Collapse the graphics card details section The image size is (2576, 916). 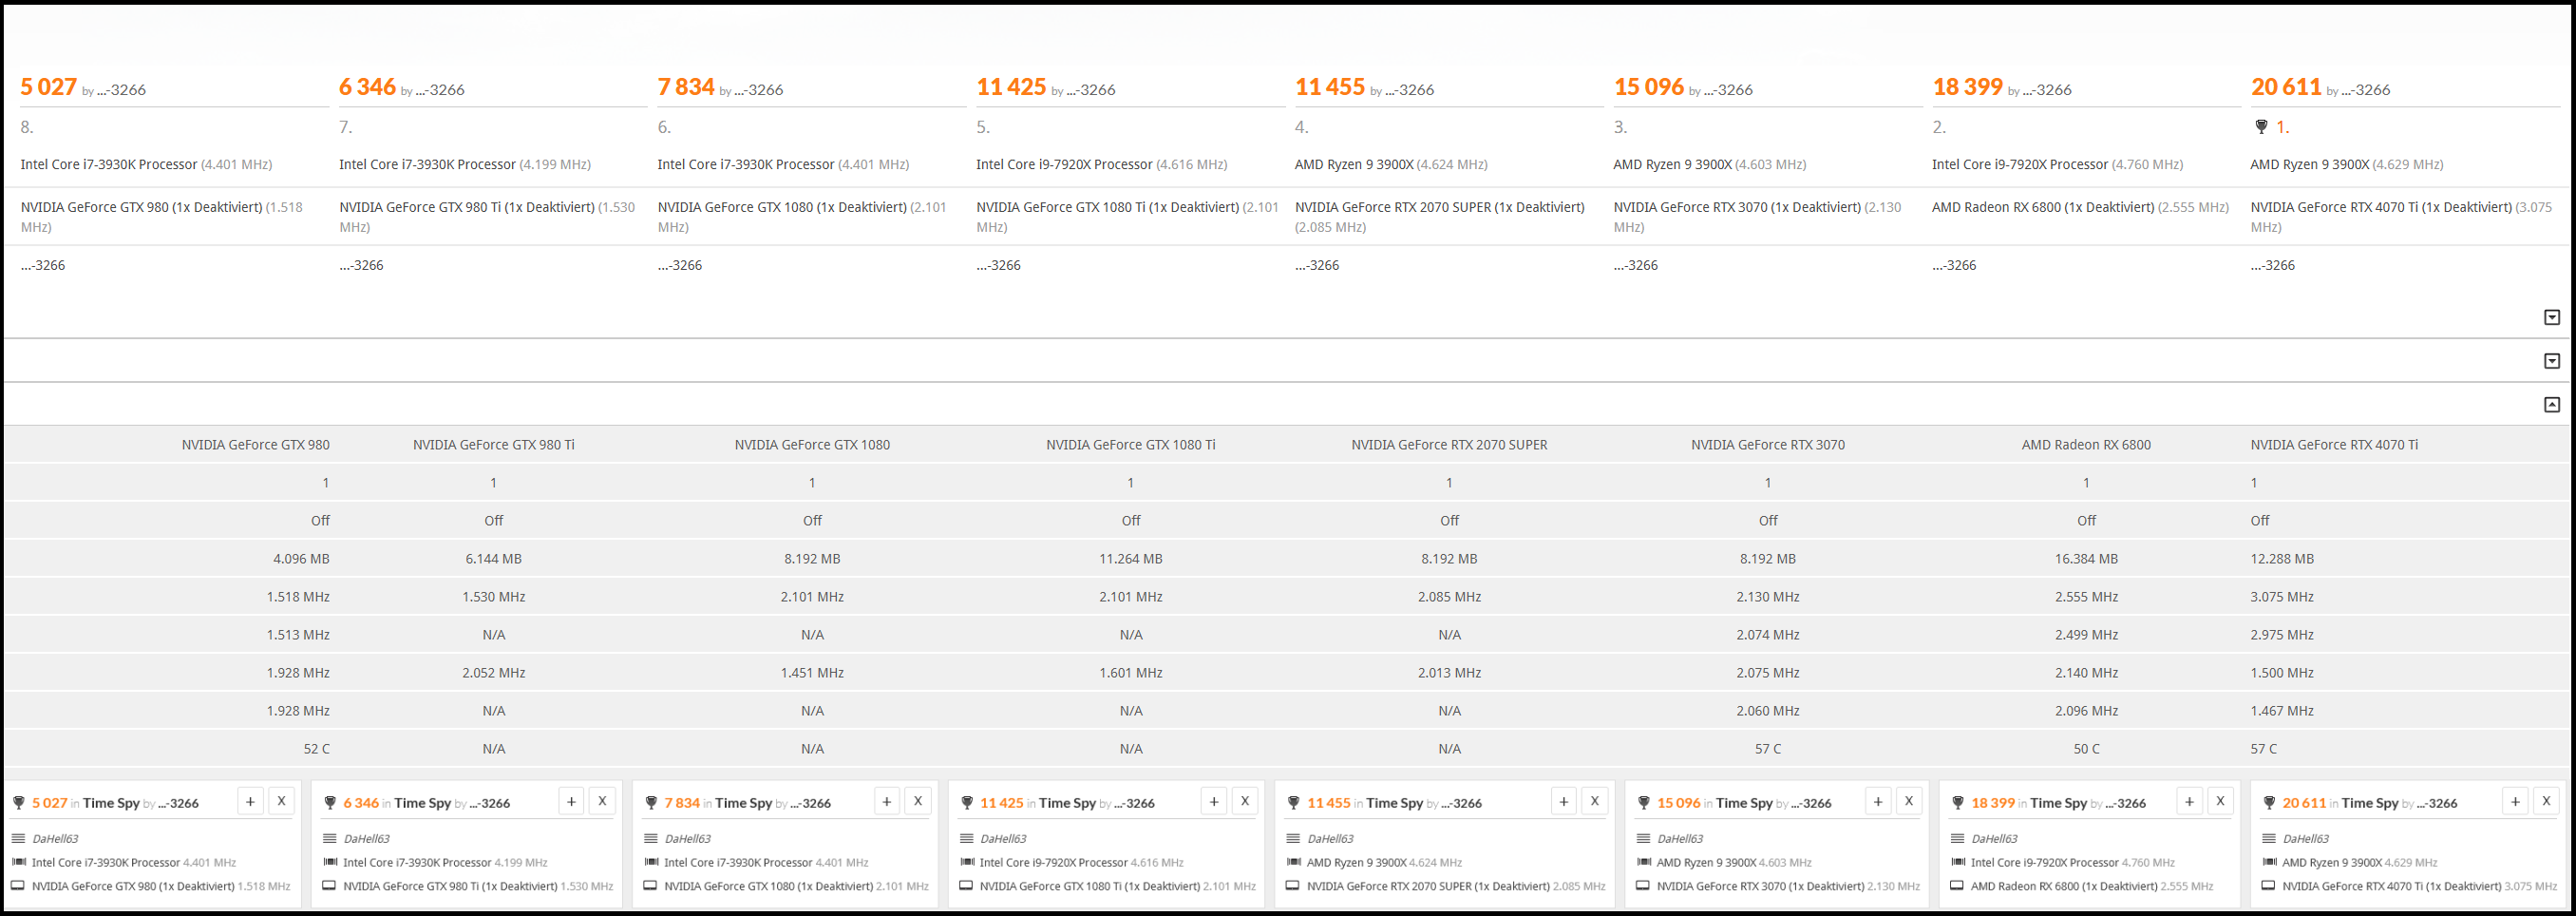coord(2552,405)
